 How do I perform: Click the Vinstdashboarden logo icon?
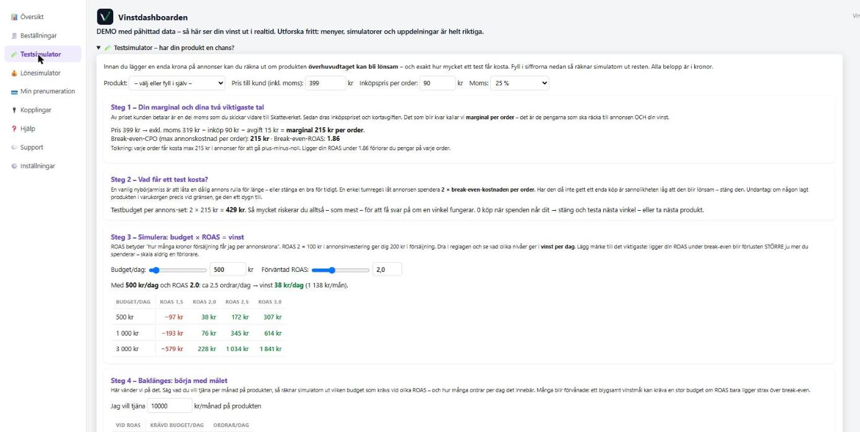pos(105,17)
